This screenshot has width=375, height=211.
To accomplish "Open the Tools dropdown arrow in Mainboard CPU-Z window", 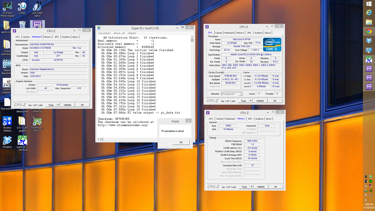I will tap(58, 105).
